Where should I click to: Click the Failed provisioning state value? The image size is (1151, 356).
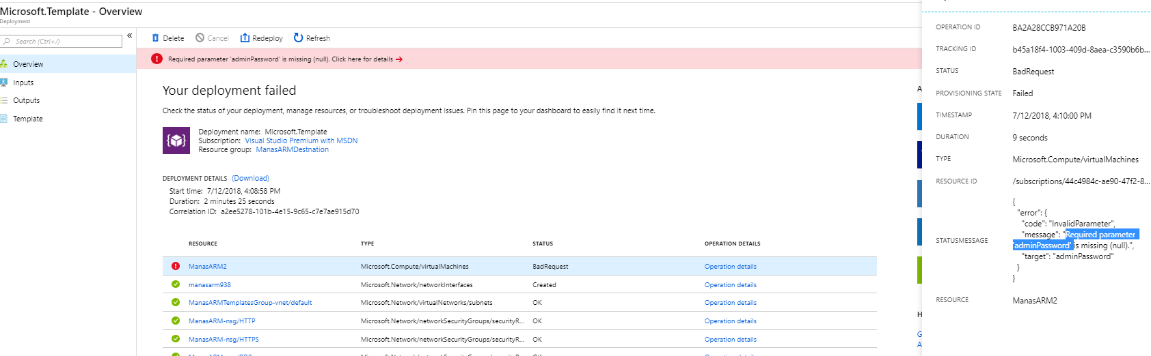click(x=1023, y=93)
